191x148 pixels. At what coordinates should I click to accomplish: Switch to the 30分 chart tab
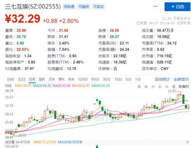point(107,79)
